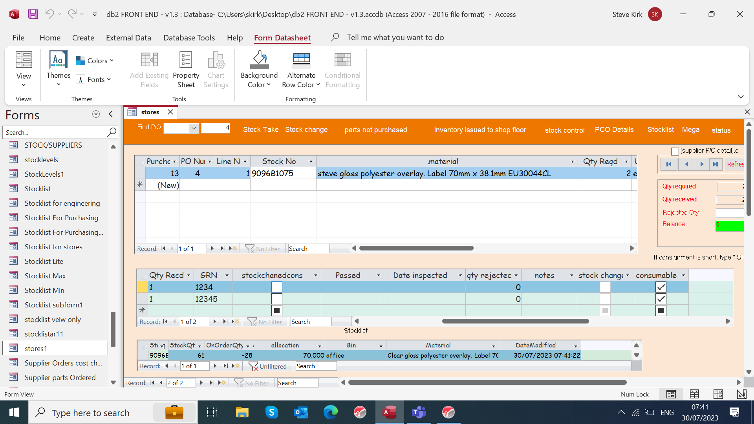Toggle the supplier P/O detail checkbox
The height and width of the screenshot is (424, 754).
tap(675, 151)
